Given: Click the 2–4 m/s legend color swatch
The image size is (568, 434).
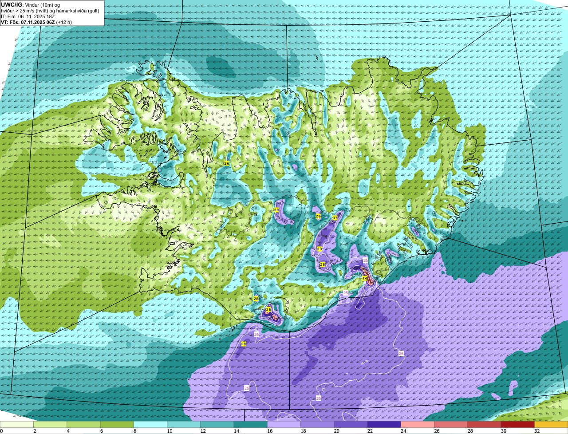Looking at the screenshot, I should coord(50,425).
